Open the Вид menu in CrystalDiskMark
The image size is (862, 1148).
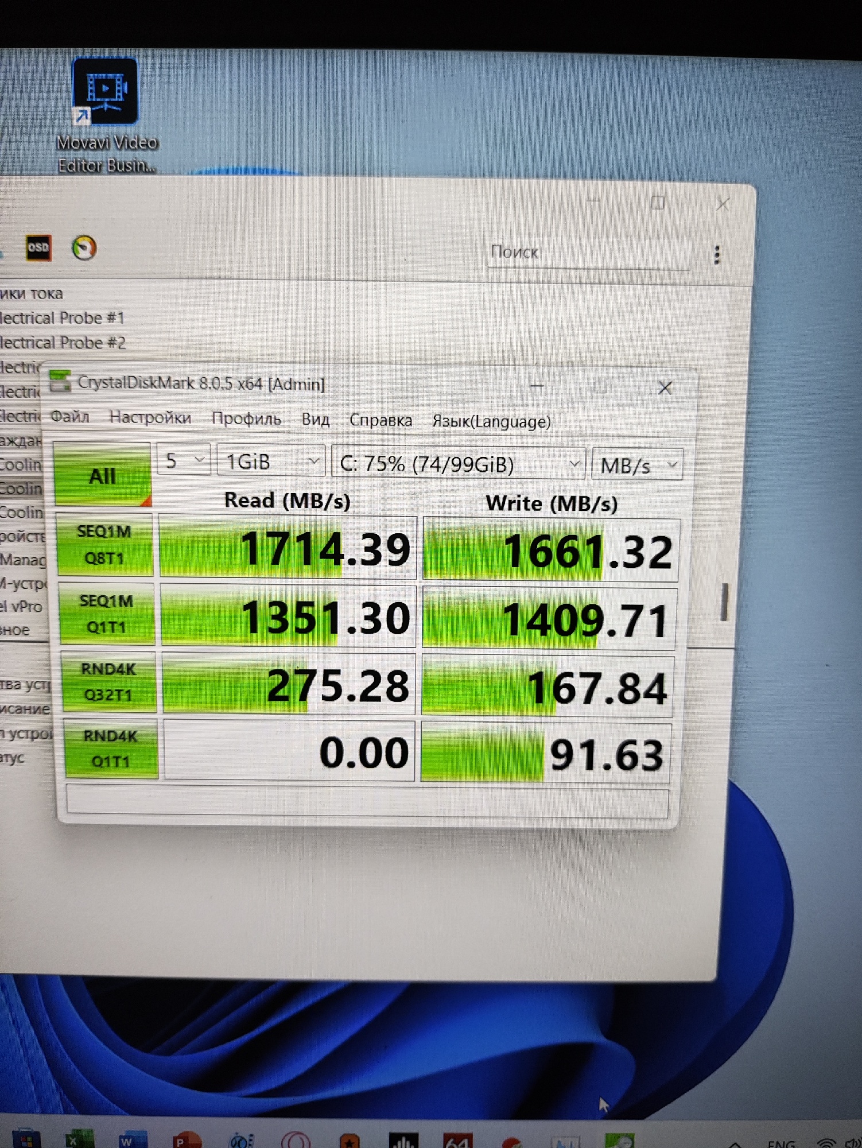point(316,420)
